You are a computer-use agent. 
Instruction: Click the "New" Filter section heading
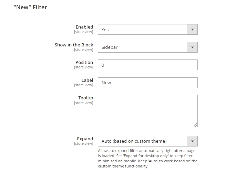click(30, 7)
